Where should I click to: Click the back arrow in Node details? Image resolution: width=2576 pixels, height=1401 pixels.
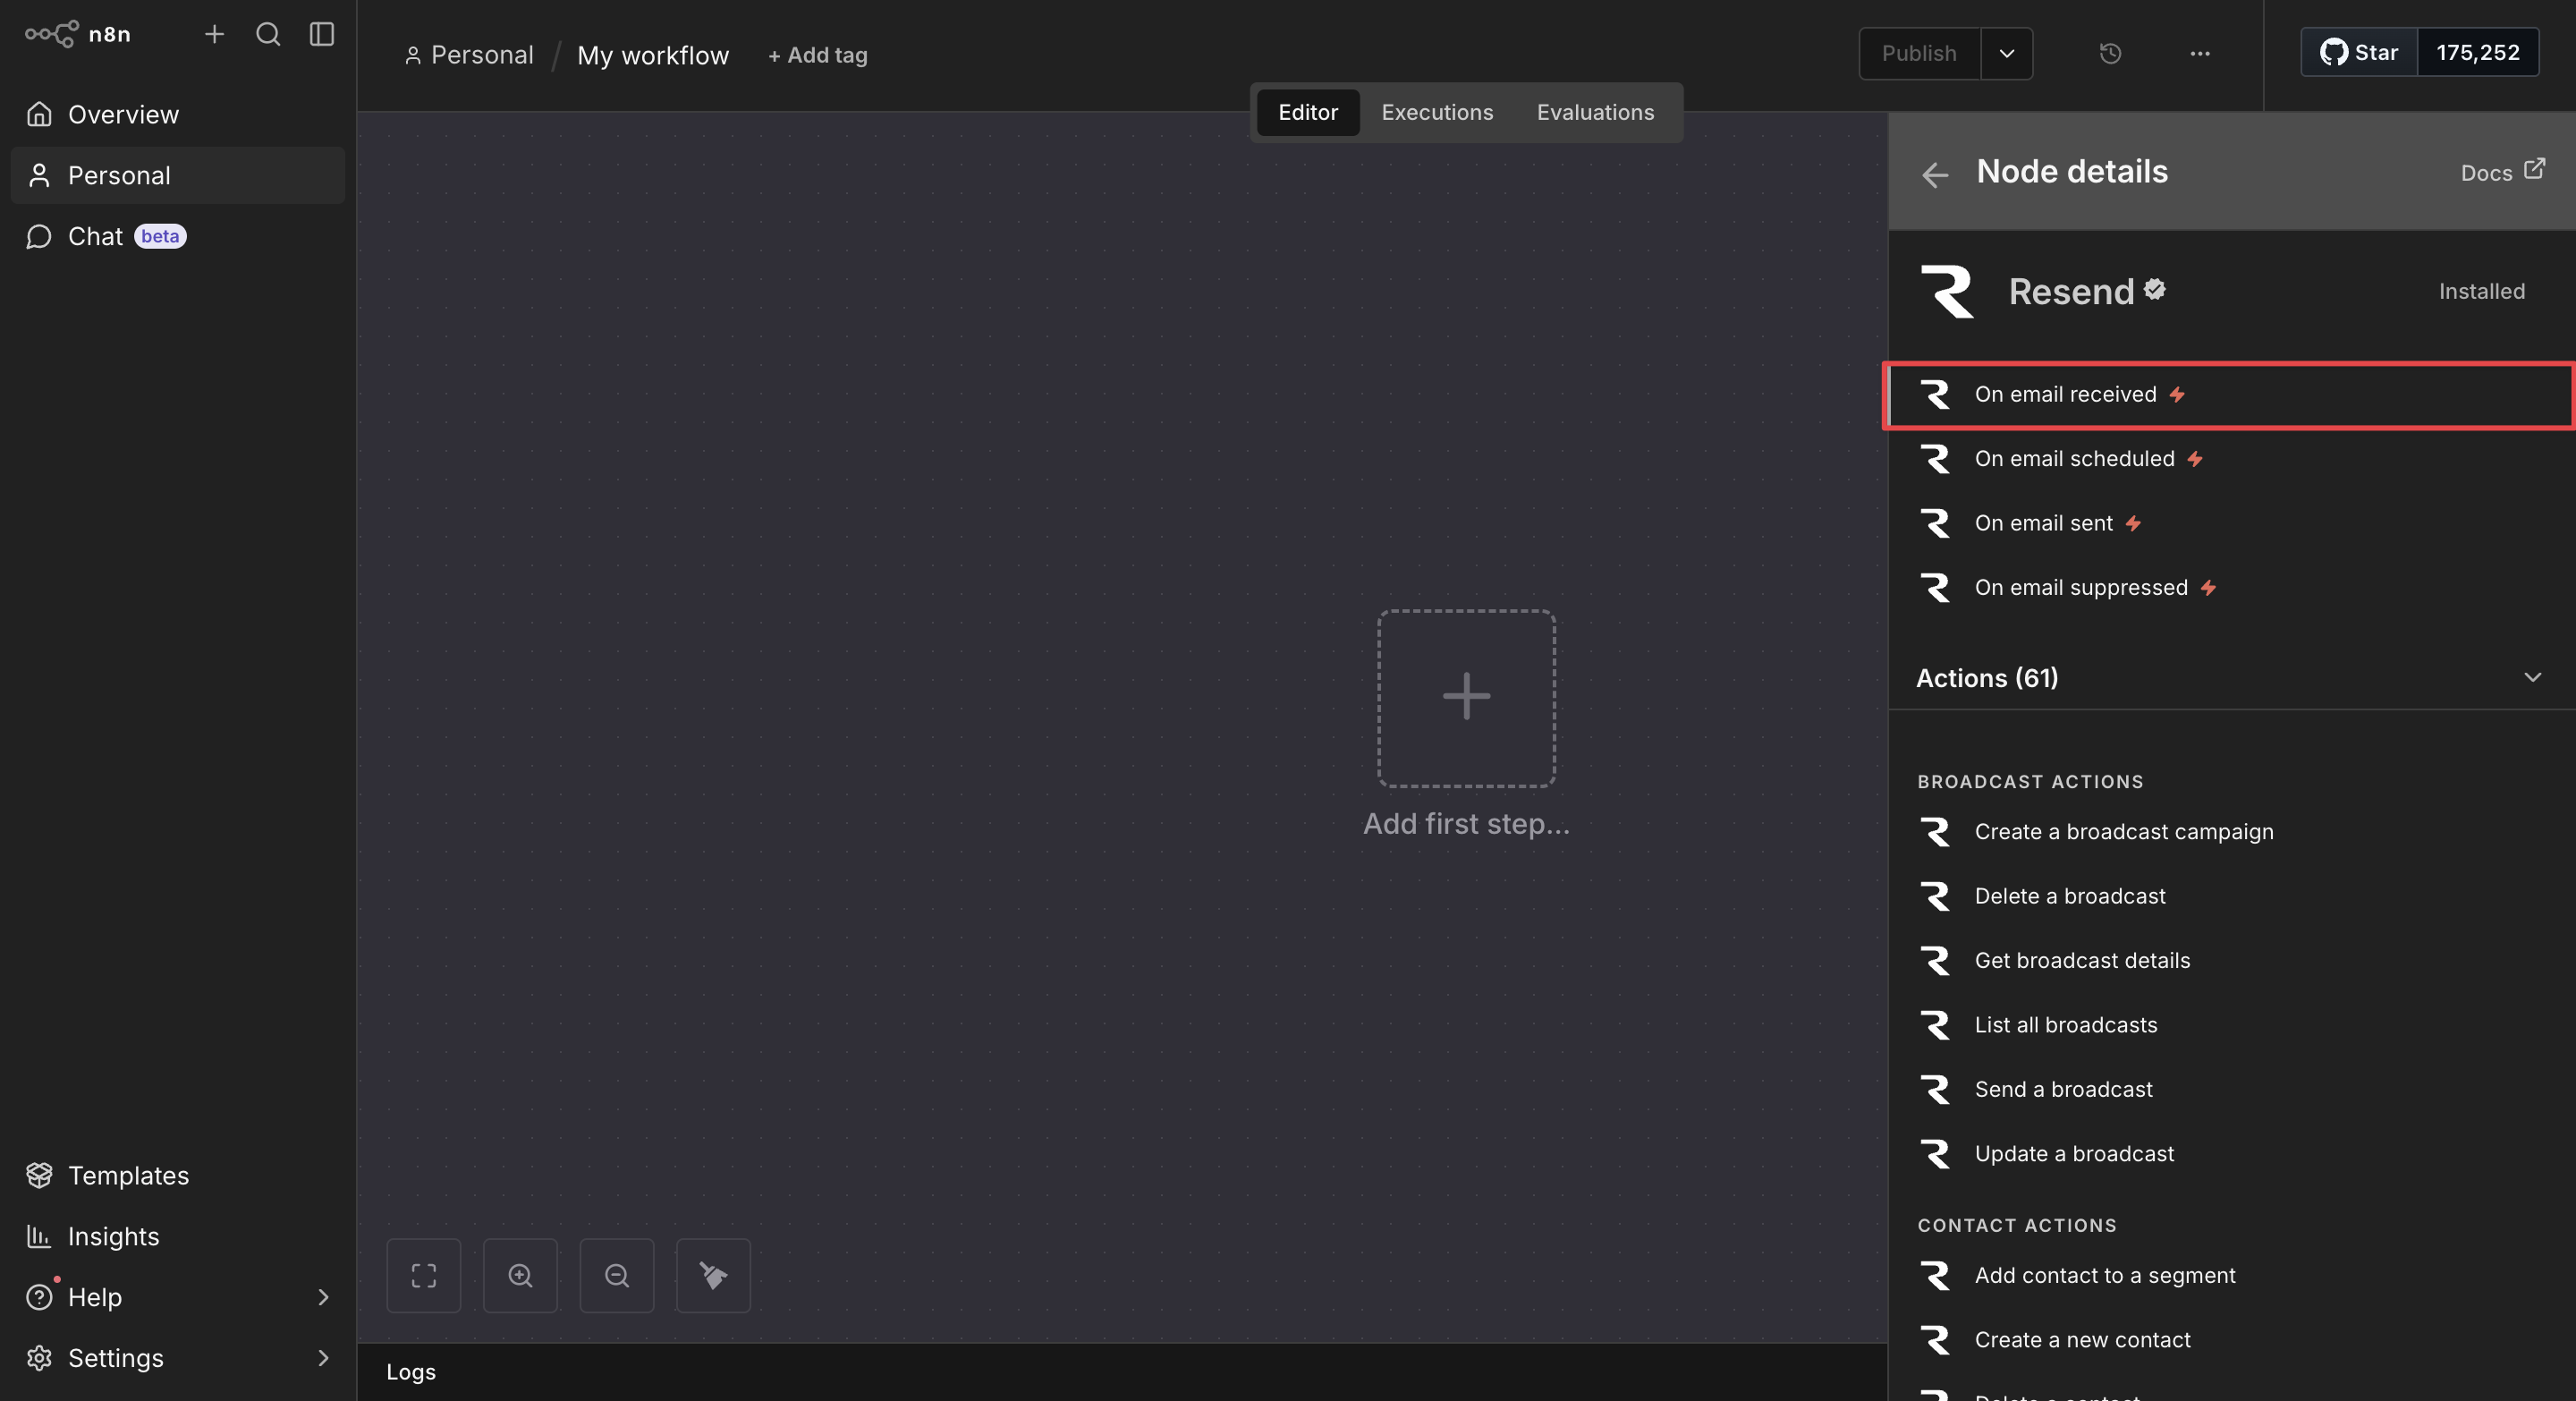1934,174
